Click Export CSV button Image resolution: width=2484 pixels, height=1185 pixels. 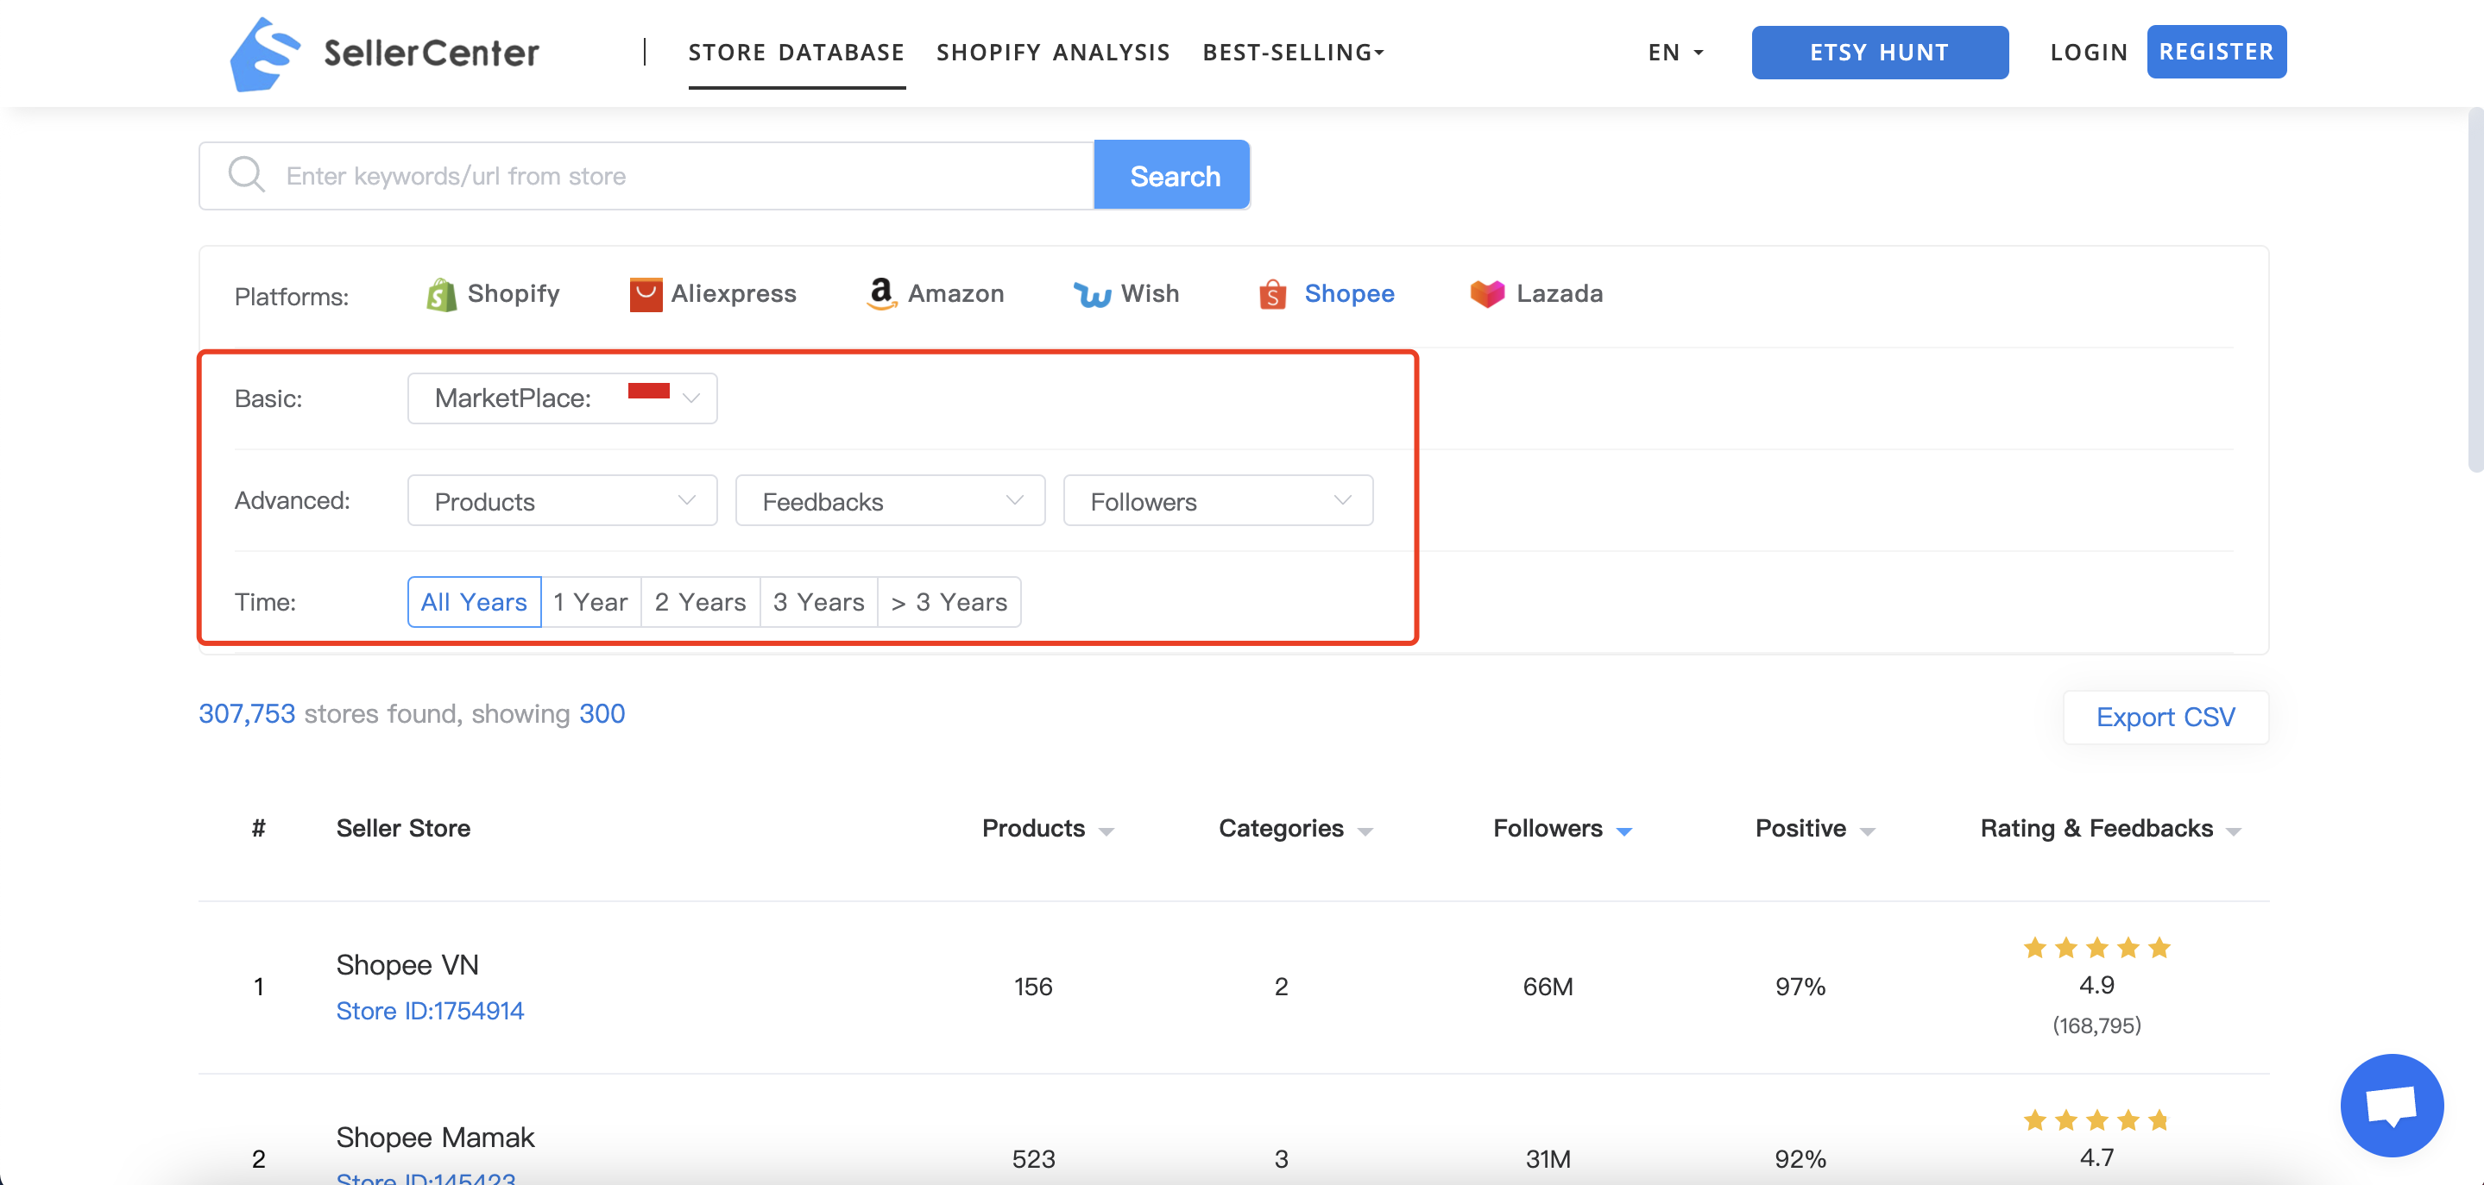pyautogui.click(x=2166, y=717)
